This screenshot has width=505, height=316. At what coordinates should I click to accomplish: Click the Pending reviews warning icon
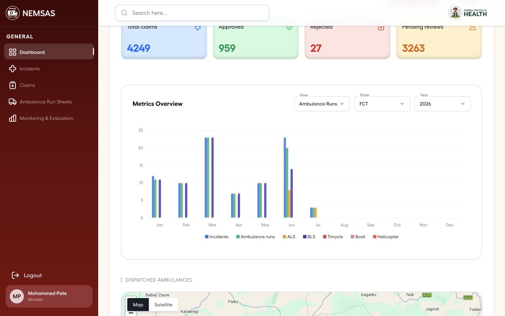click(x=473, y=27)
